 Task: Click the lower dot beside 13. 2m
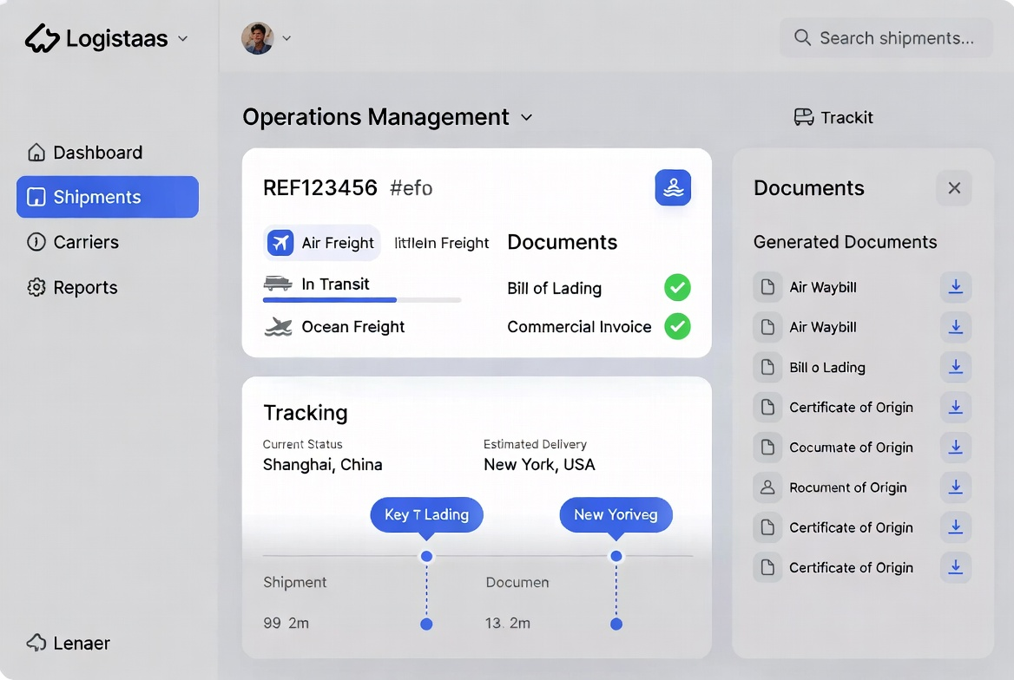pos(616,624)
